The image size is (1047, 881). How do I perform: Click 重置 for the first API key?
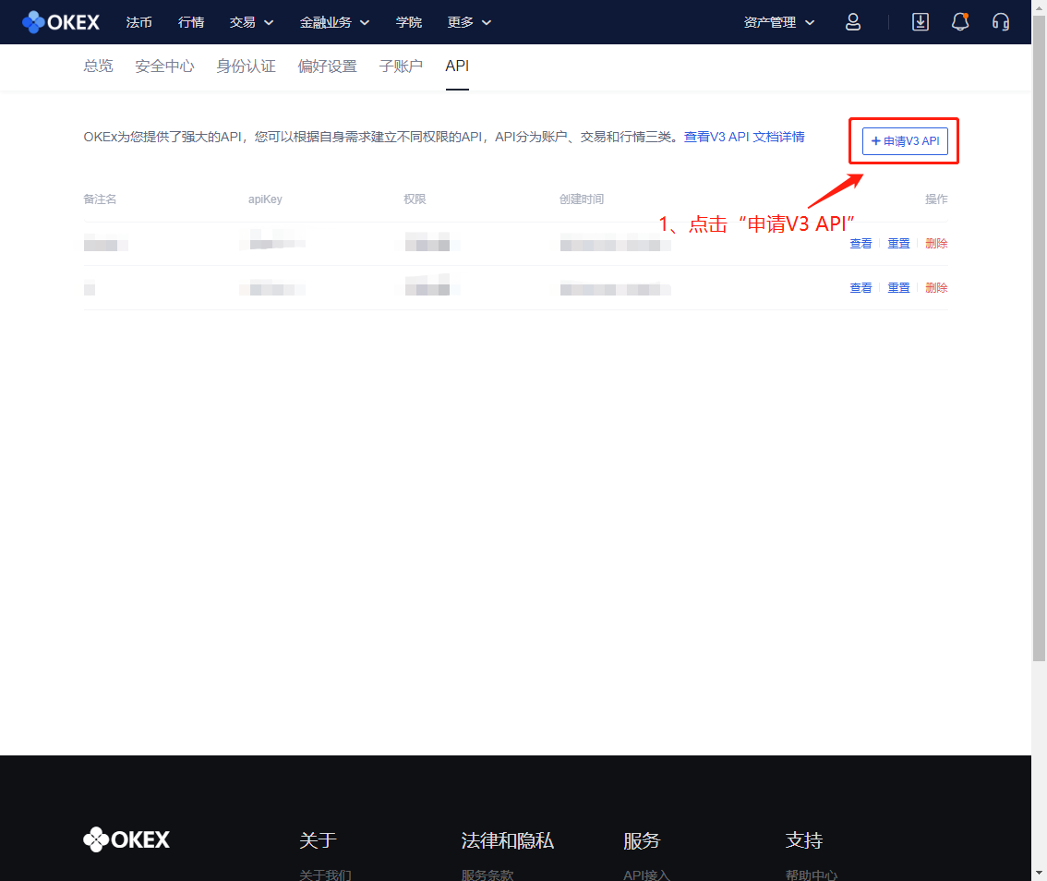pyautogui.click(x=898, y=244)
